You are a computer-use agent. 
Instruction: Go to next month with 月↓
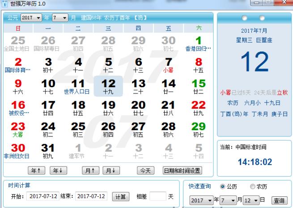[111, 170]
